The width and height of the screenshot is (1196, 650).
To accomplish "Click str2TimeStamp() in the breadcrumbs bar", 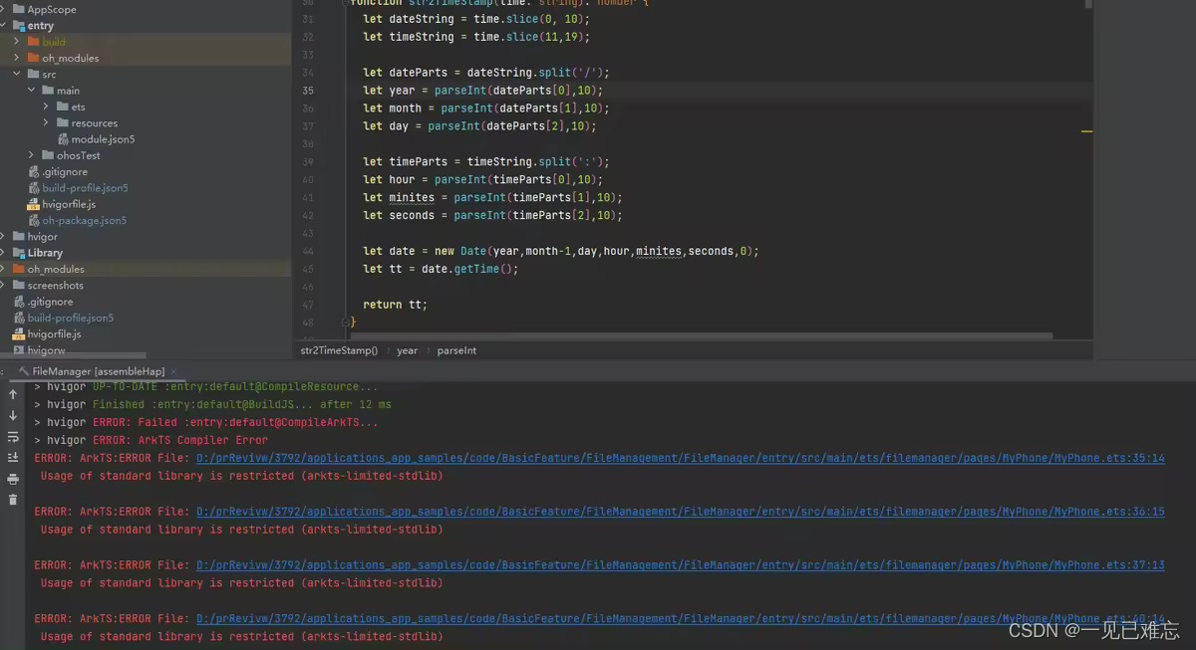I will [339, 350].
